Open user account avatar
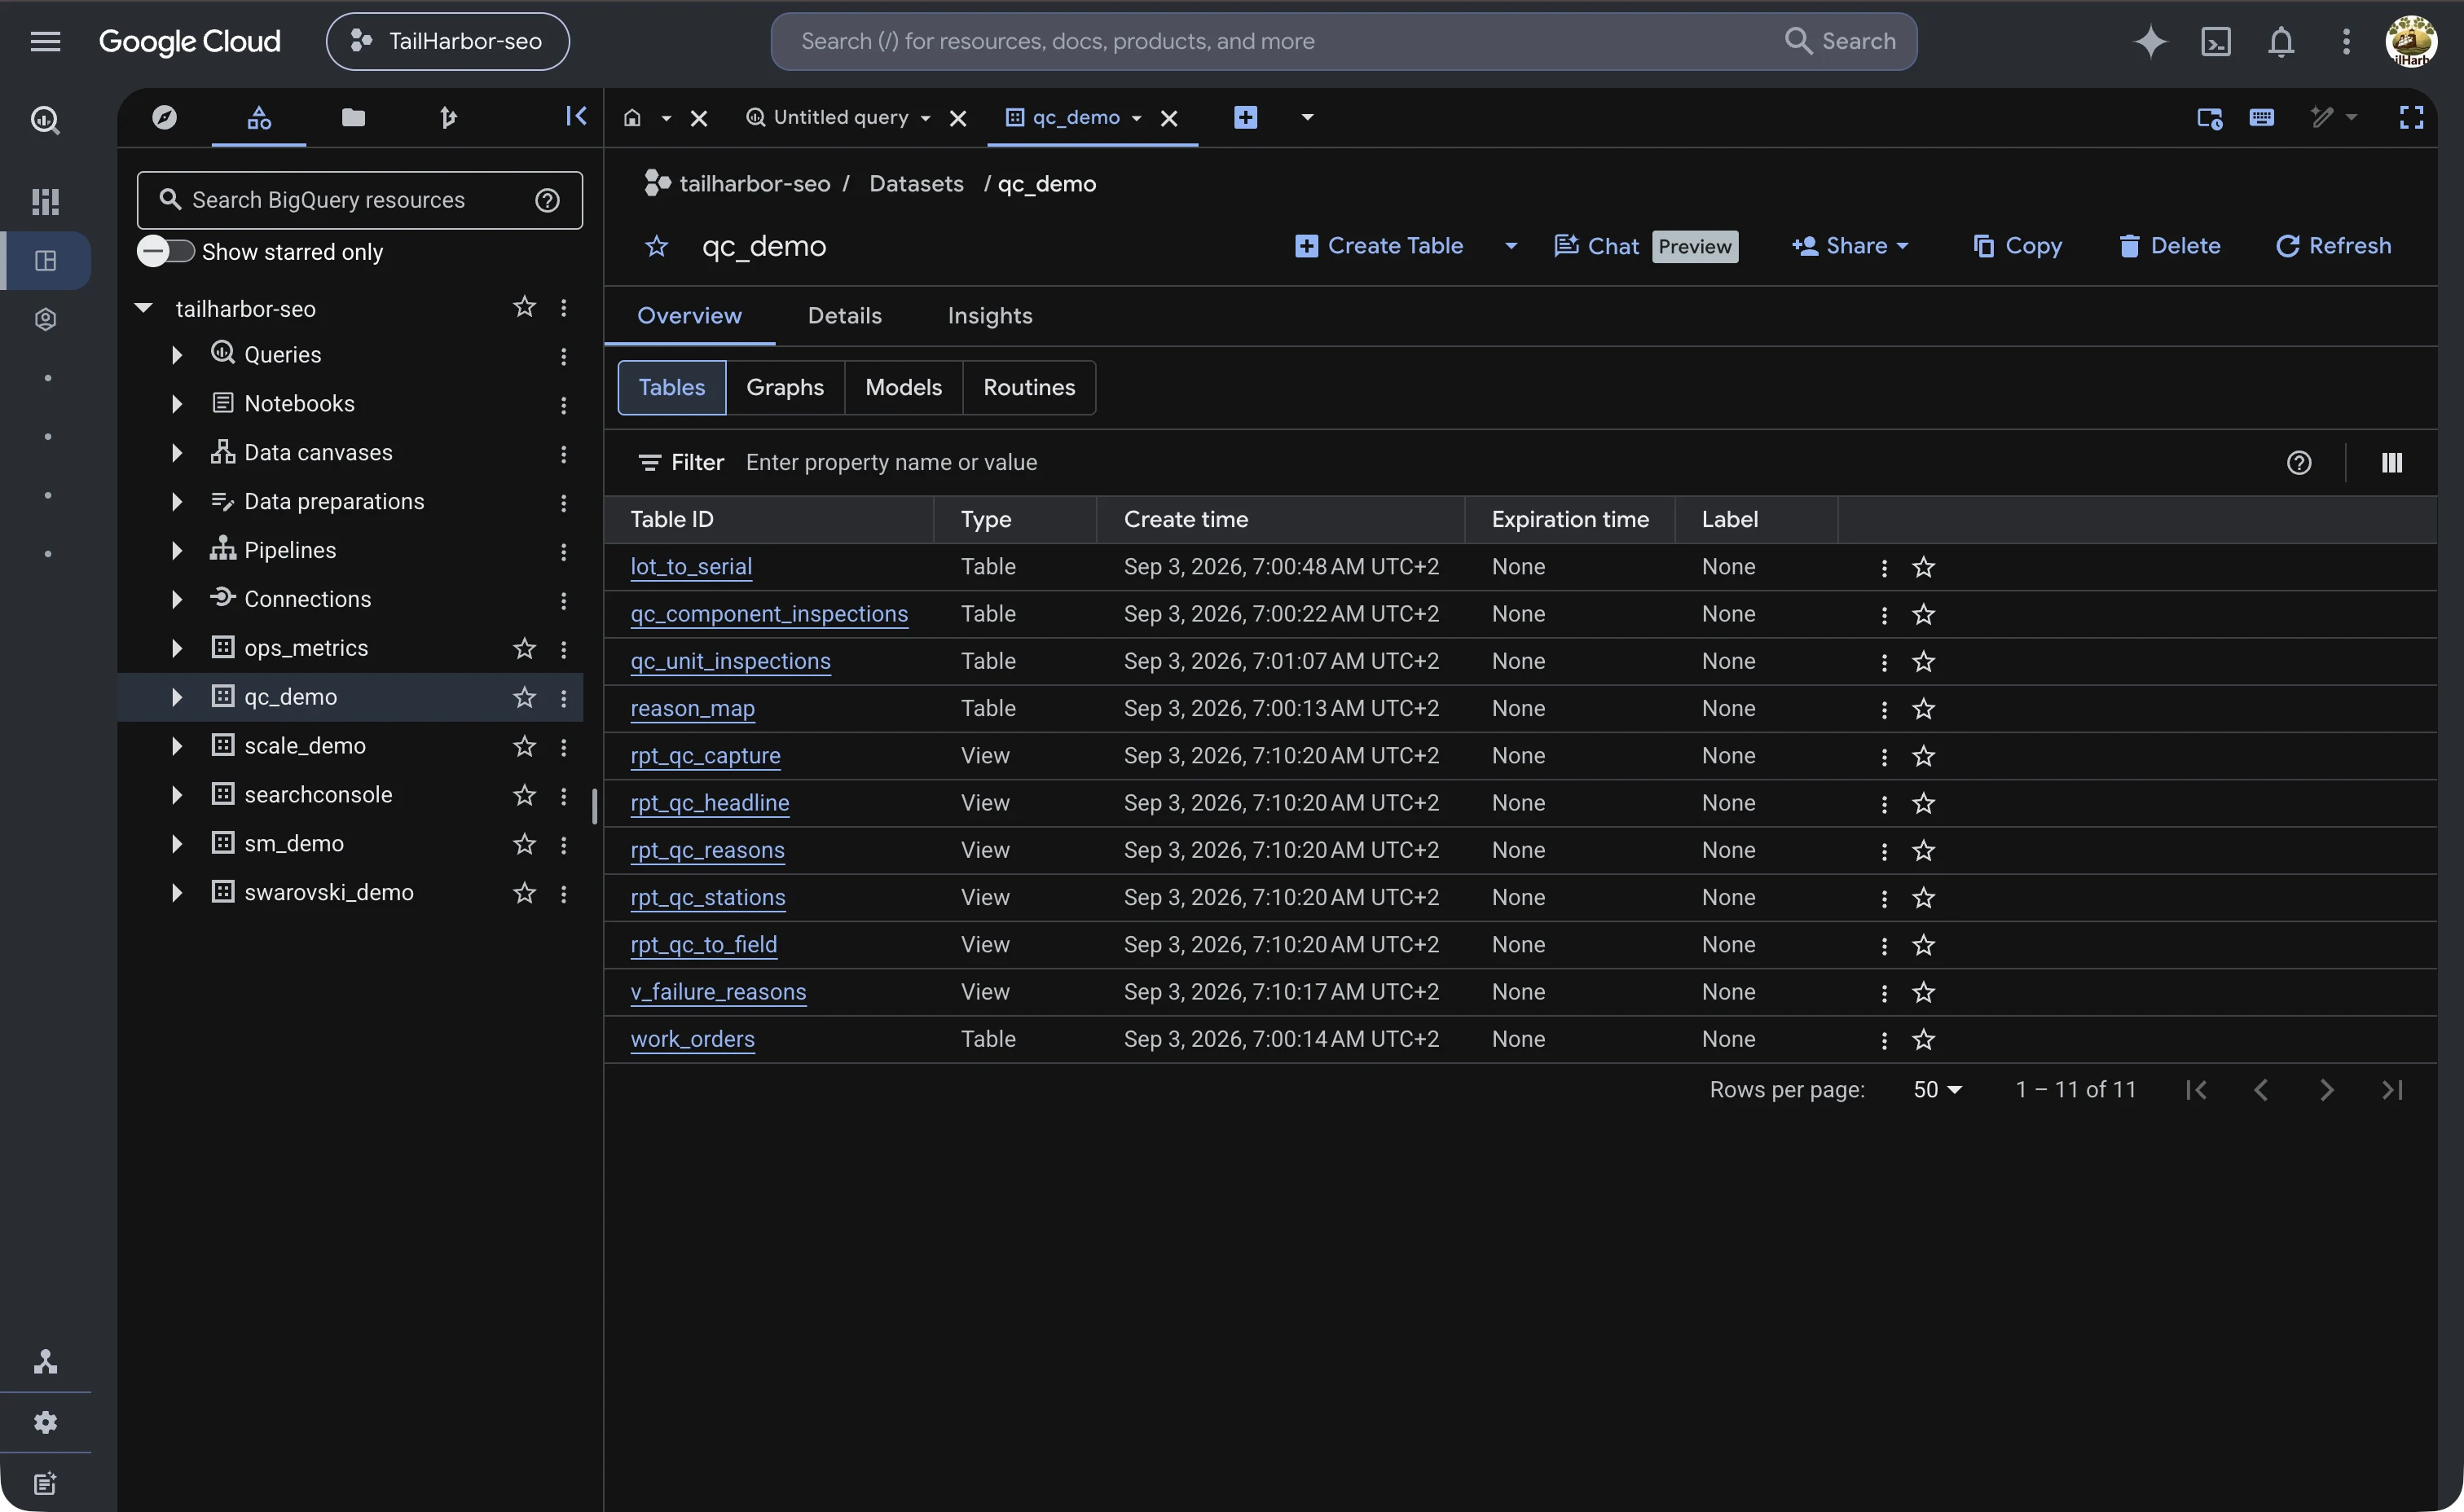 2411,41
